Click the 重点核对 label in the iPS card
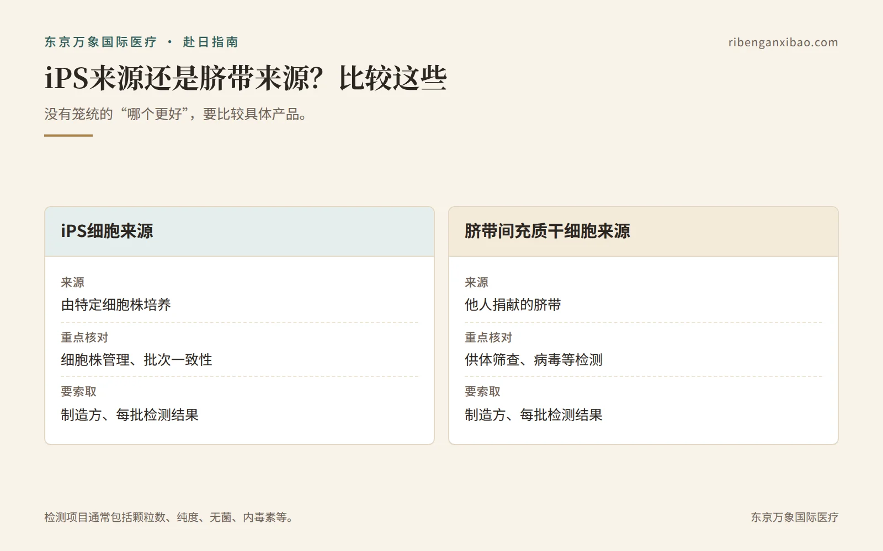 [84, 337]
